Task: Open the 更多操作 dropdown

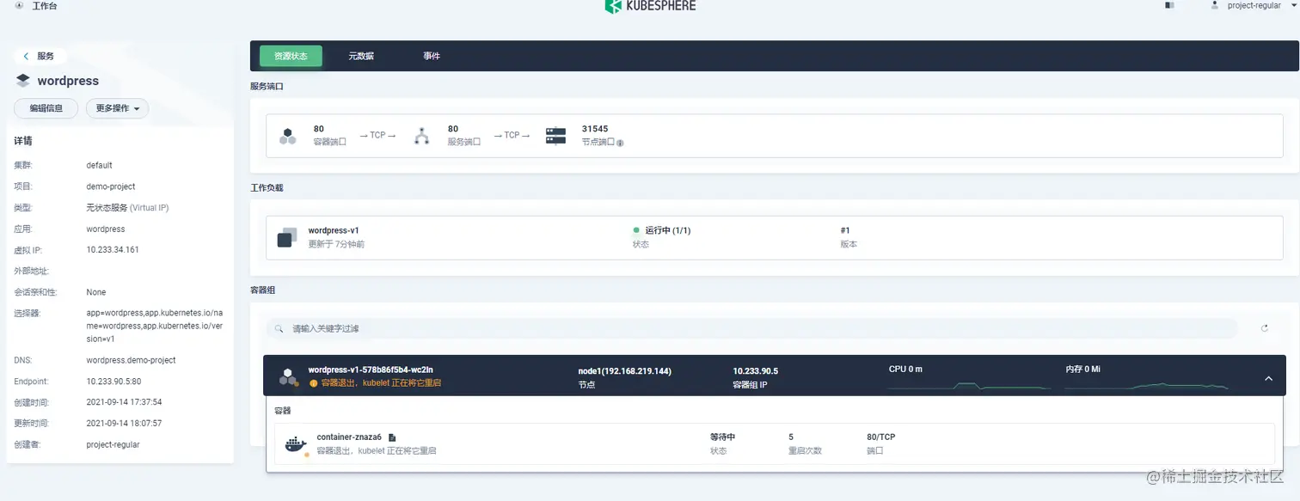Action: pos(117,108)
